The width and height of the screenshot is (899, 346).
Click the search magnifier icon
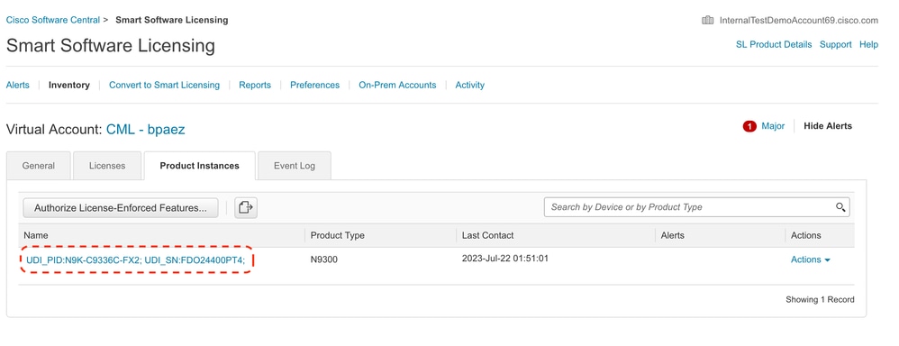(x=840, y=207)
